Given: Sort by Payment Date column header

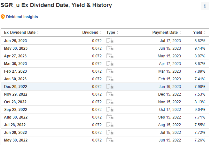Looking at the screenshot, I should 167,33.
